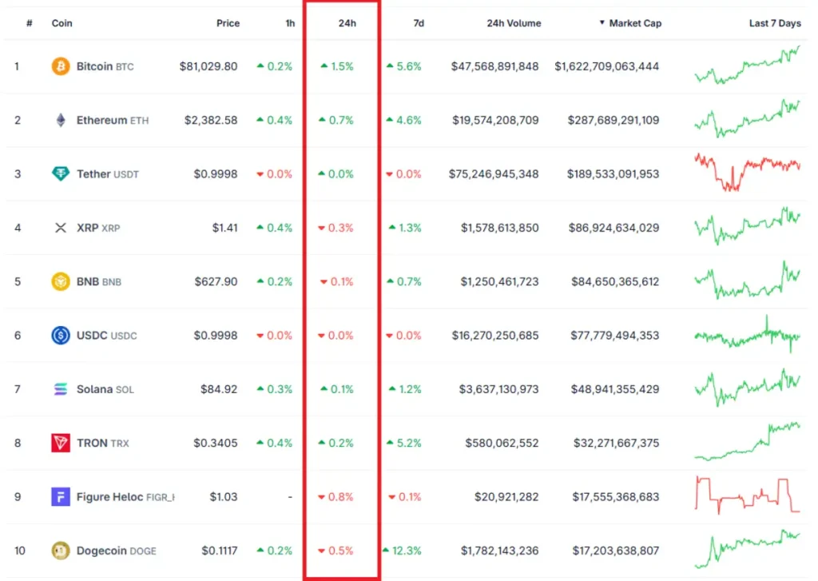Click Bitcoin 24h change 1.5%
The height and width of the screenshot is (581, 818).
337,66
